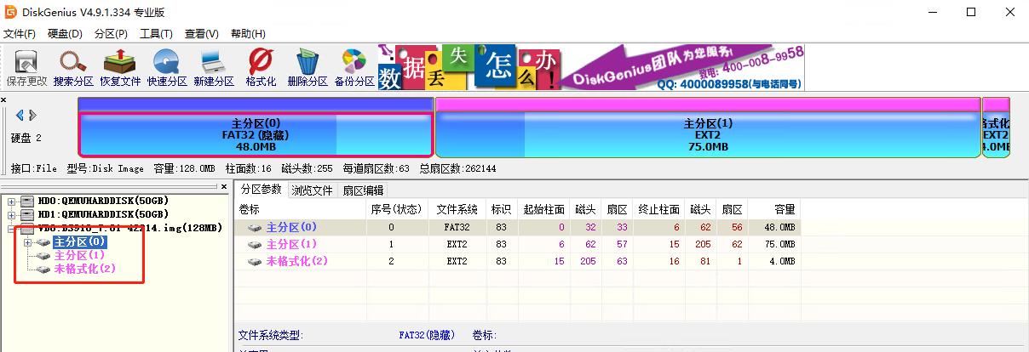Click the Search Partitions (搜索分区) icon
This screenshot has width=1029, height=352.
tap(73, 68)
